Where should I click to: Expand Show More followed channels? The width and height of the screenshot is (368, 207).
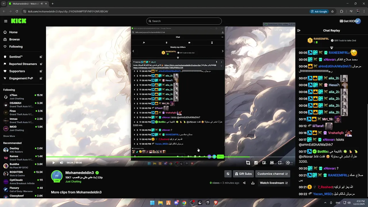(9, 136)
